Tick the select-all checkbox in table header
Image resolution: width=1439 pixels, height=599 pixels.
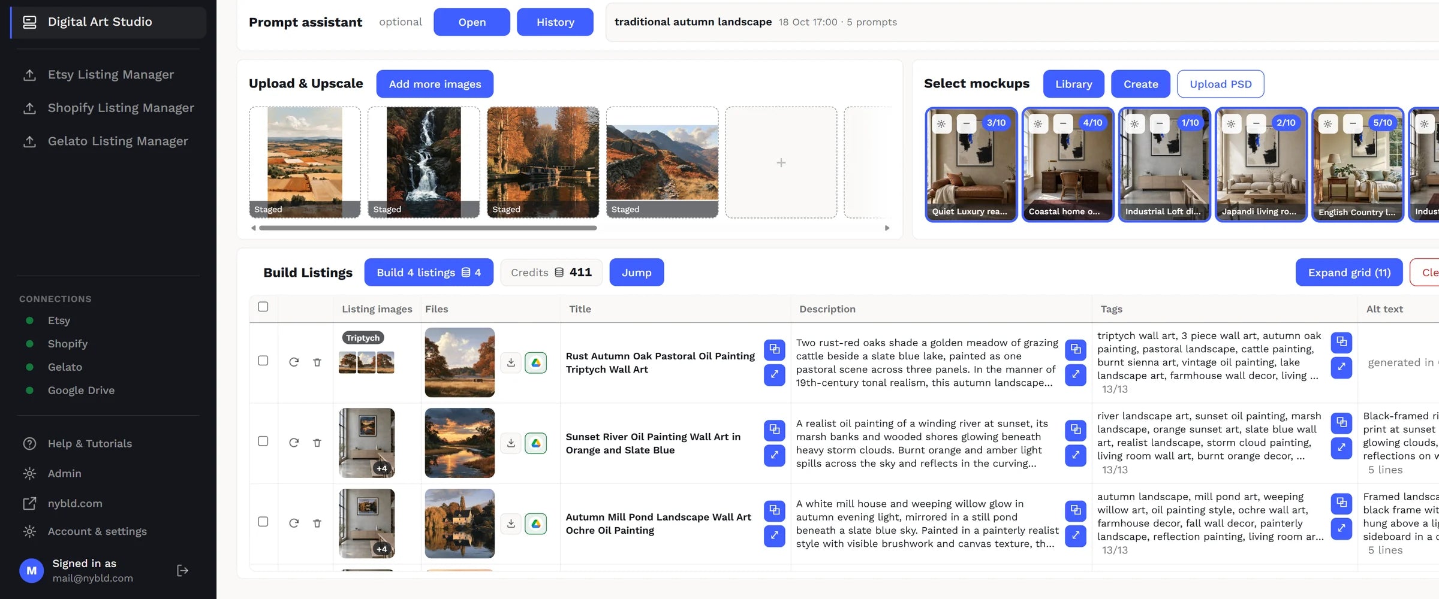click(x=263, y=307)
